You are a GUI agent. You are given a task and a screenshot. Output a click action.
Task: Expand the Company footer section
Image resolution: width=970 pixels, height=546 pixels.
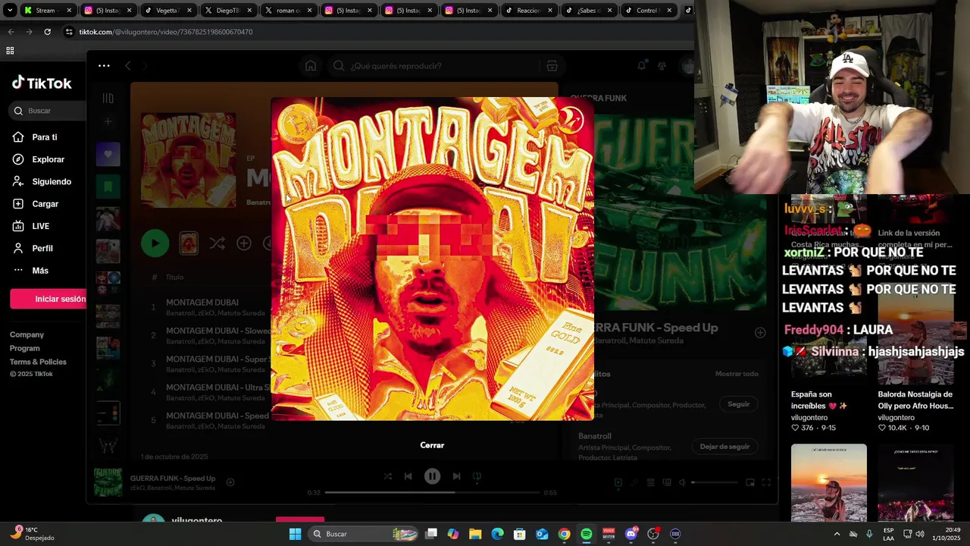click(27, 334)
